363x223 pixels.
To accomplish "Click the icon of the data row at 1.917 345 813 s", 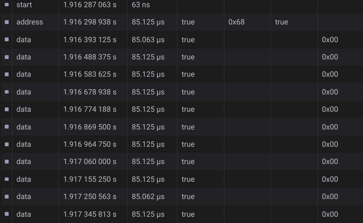I will click(7, 214).
